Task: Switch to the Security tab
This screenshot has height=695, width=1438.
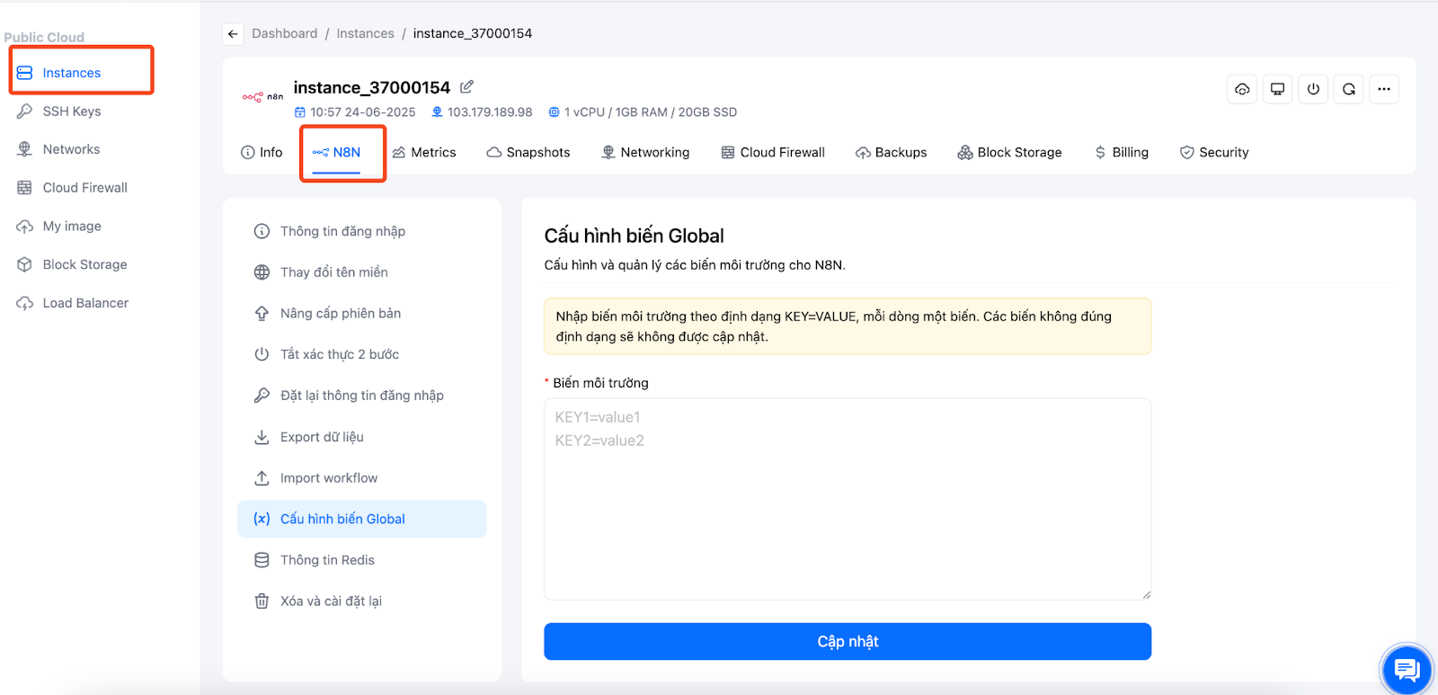Action: click(x=1214, y=152)
